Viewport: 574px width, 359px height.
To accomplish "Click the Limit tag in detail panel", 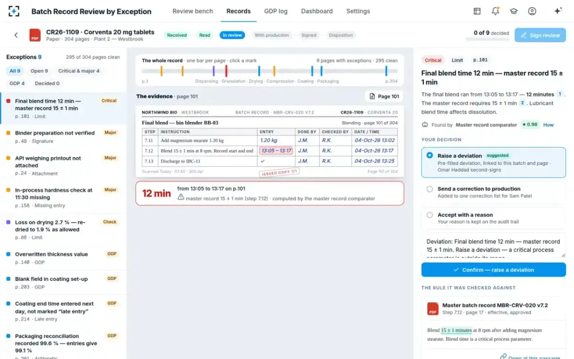I will pos(457,60).
